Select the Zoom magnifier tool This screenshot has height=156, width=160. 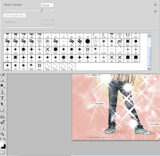click(x=2, y=134)
